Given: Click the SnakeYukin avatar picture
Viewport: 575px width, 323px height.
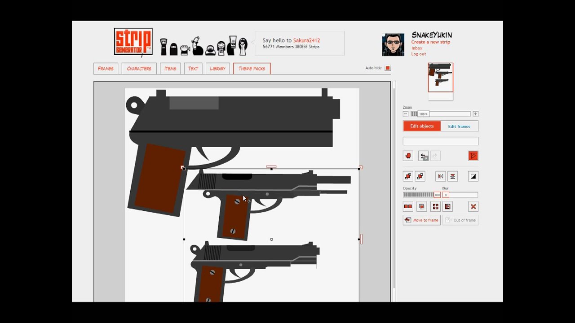Looking at the screenshot, I should (x=393, y=44).
